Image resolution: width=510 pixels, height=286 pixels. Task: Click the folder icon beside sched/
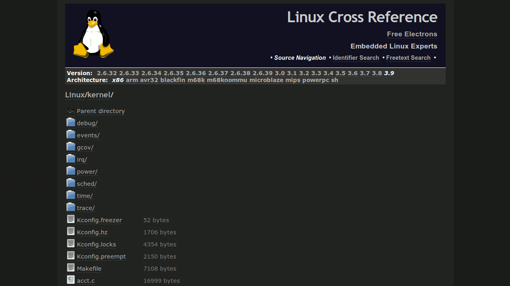[x=70, y=183]
